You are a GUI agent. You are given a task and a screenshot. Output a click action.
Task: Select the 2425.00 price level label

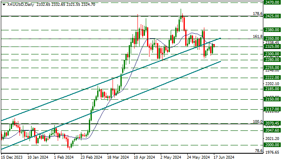coord(272,16)
